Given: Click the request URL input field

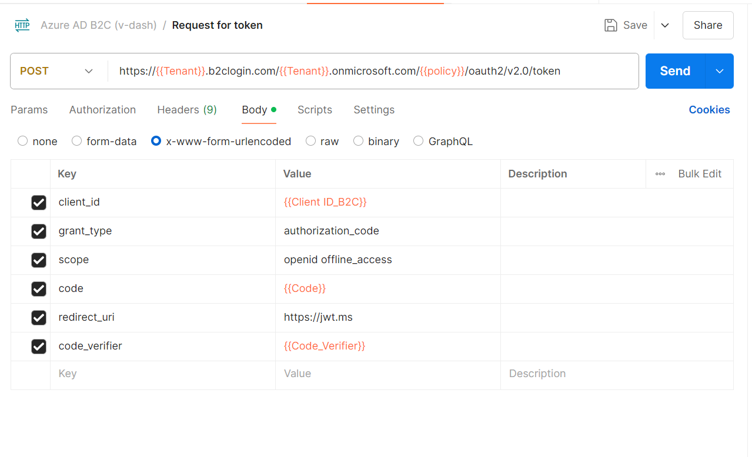Looking at the screenshot, I should click(x=373, y=71).
